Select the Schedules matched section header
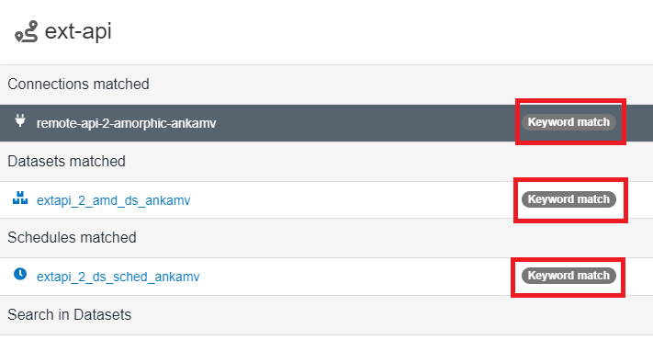Viewport: 653px width, 340px height. click(327, 237)
